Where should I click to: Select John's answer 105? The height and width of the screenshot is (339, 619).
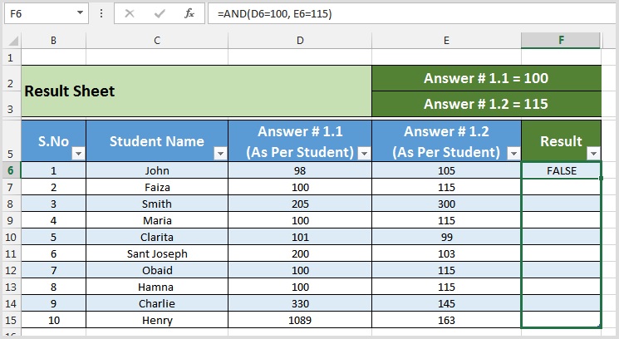click(446, 170)
